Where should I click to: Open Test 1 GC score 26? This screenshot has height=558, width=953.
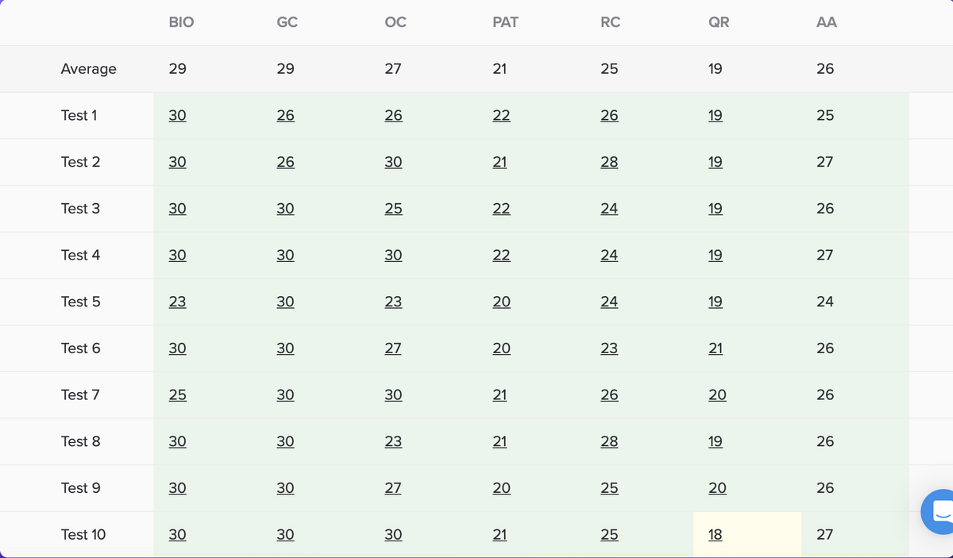coord(286,115)
